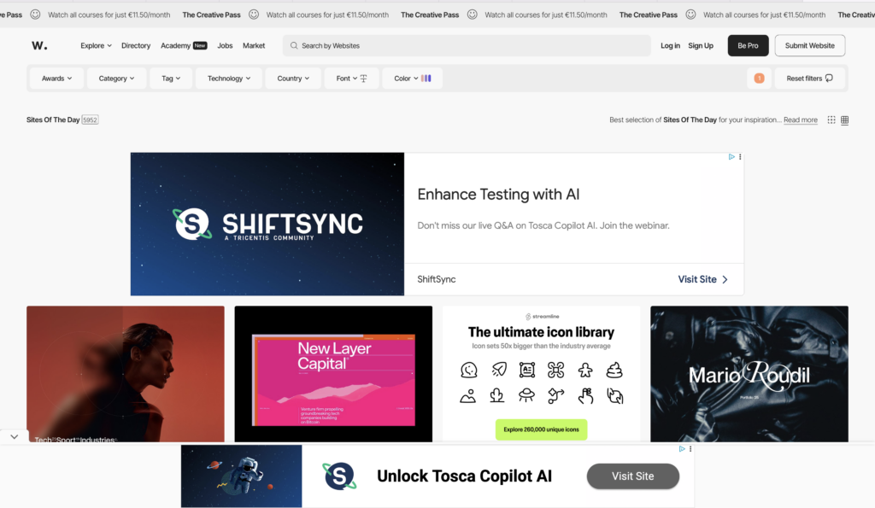Screen dimensions: 875x508
Task: Click the 'Sites Of The Day' heading
Action: click(x=53, y=120)
